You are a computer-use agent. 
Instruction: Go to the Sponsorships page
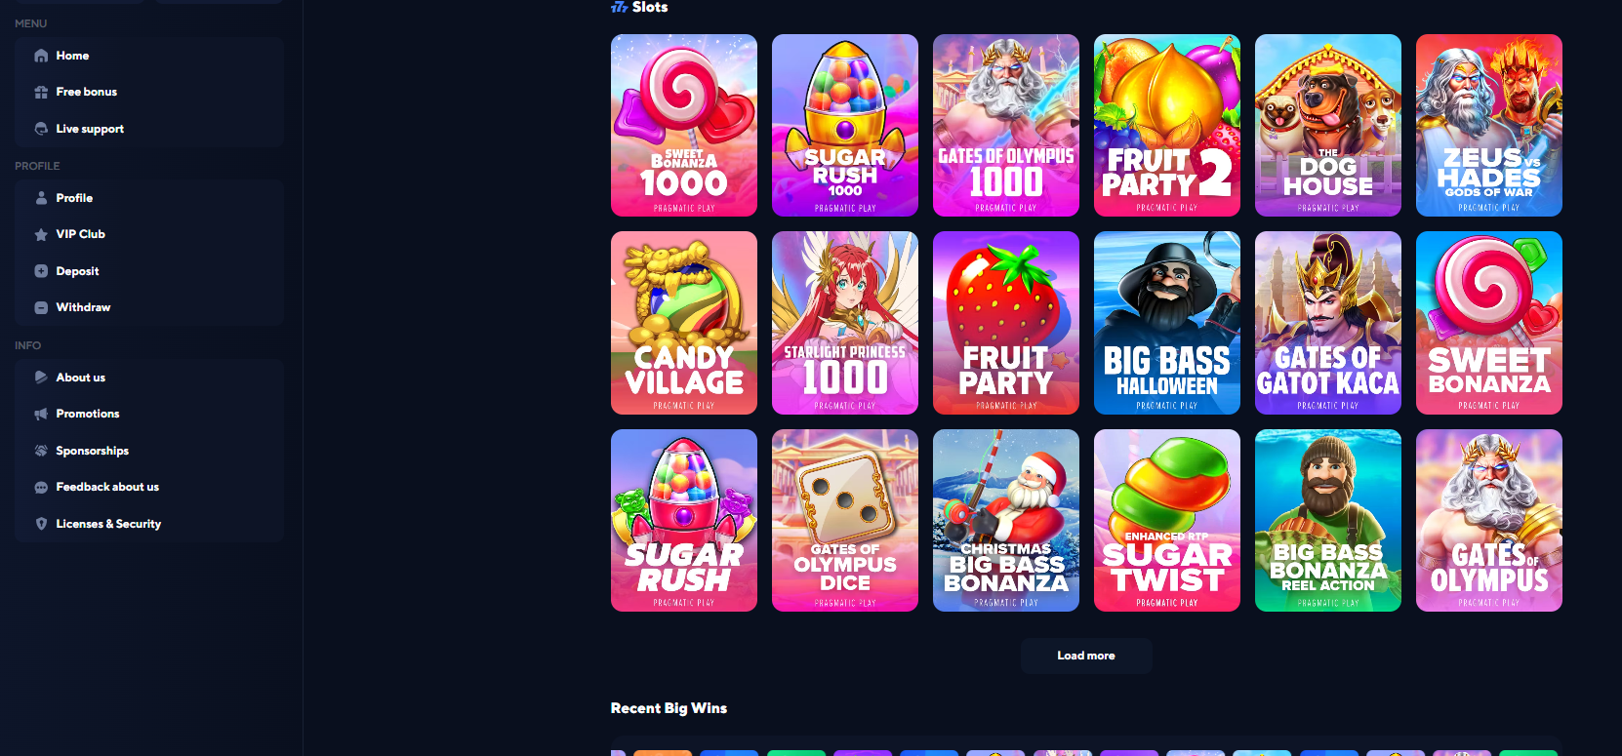coord(149,451)
